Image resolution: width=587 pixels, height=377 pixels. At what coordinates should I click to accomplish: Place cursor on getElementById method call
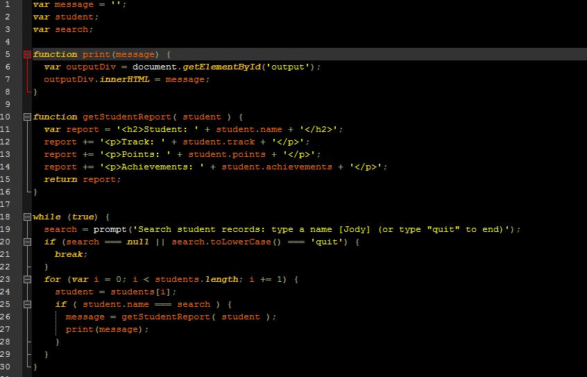click(221, 67)
